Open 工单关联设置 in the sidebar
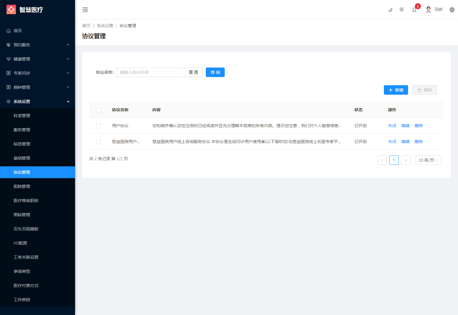The image size is (458, 315). [38, 257]
